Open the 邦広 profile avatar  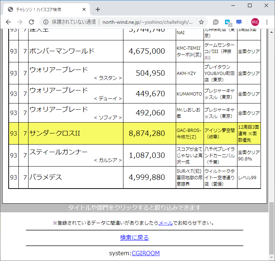pyautogui.click(x=255, y=22)
